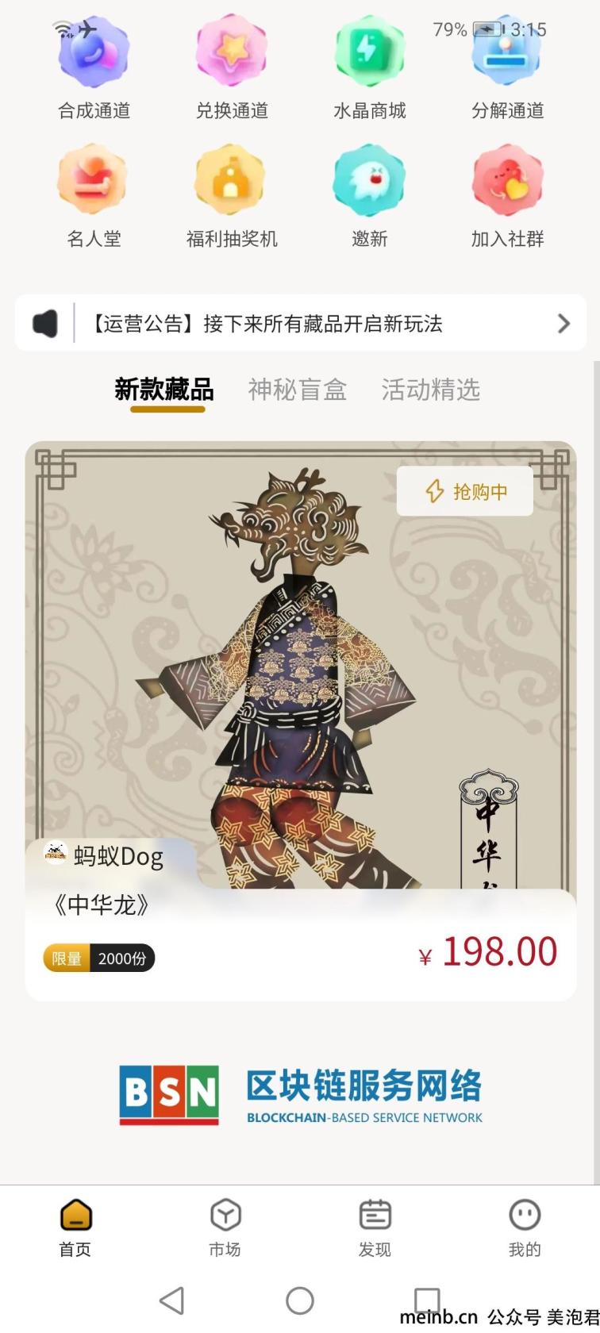
Task: Tap the 抢购中 purchase badge
Action: 465,491
